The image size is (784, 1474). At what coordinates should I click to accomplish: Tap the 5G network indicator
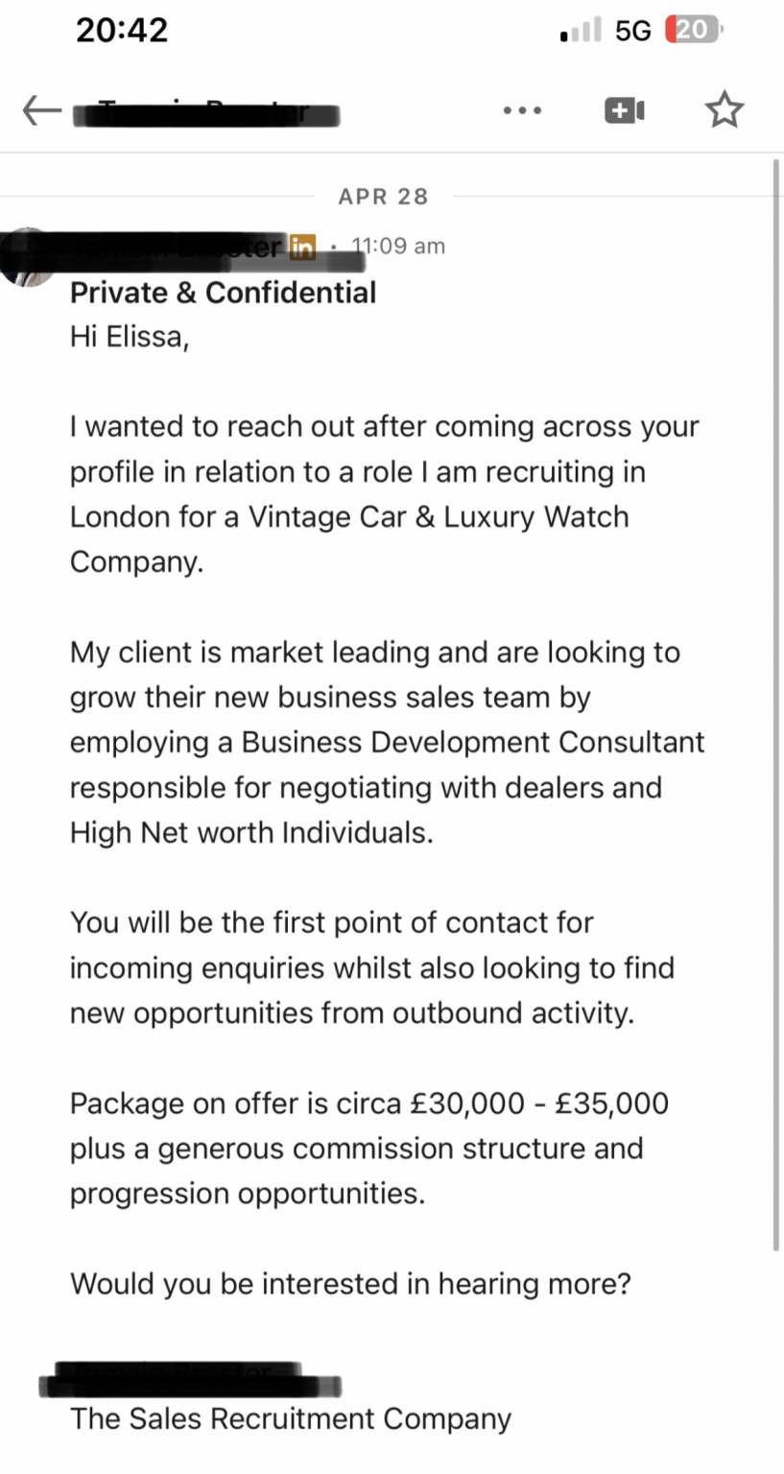pyautogui.click(x=633, y=31)
